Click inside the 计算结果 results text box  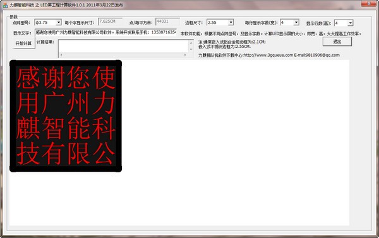[x=123, y=46]
